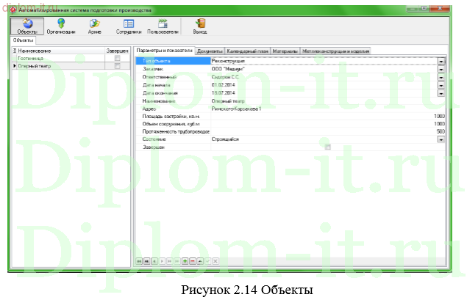This screenshot has height=300, width=467.
Task: Open the Архив section
Action: [94, 26]
